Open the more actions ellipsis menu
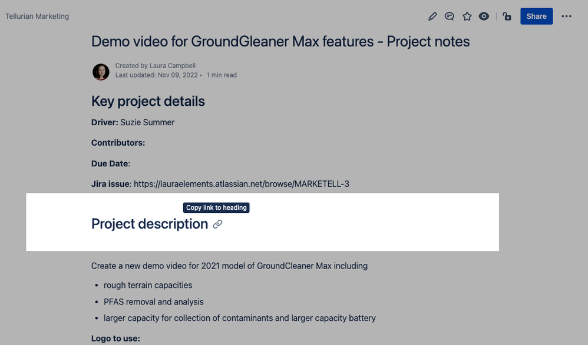This screenshot has height=345, width=588. (566, 16)
